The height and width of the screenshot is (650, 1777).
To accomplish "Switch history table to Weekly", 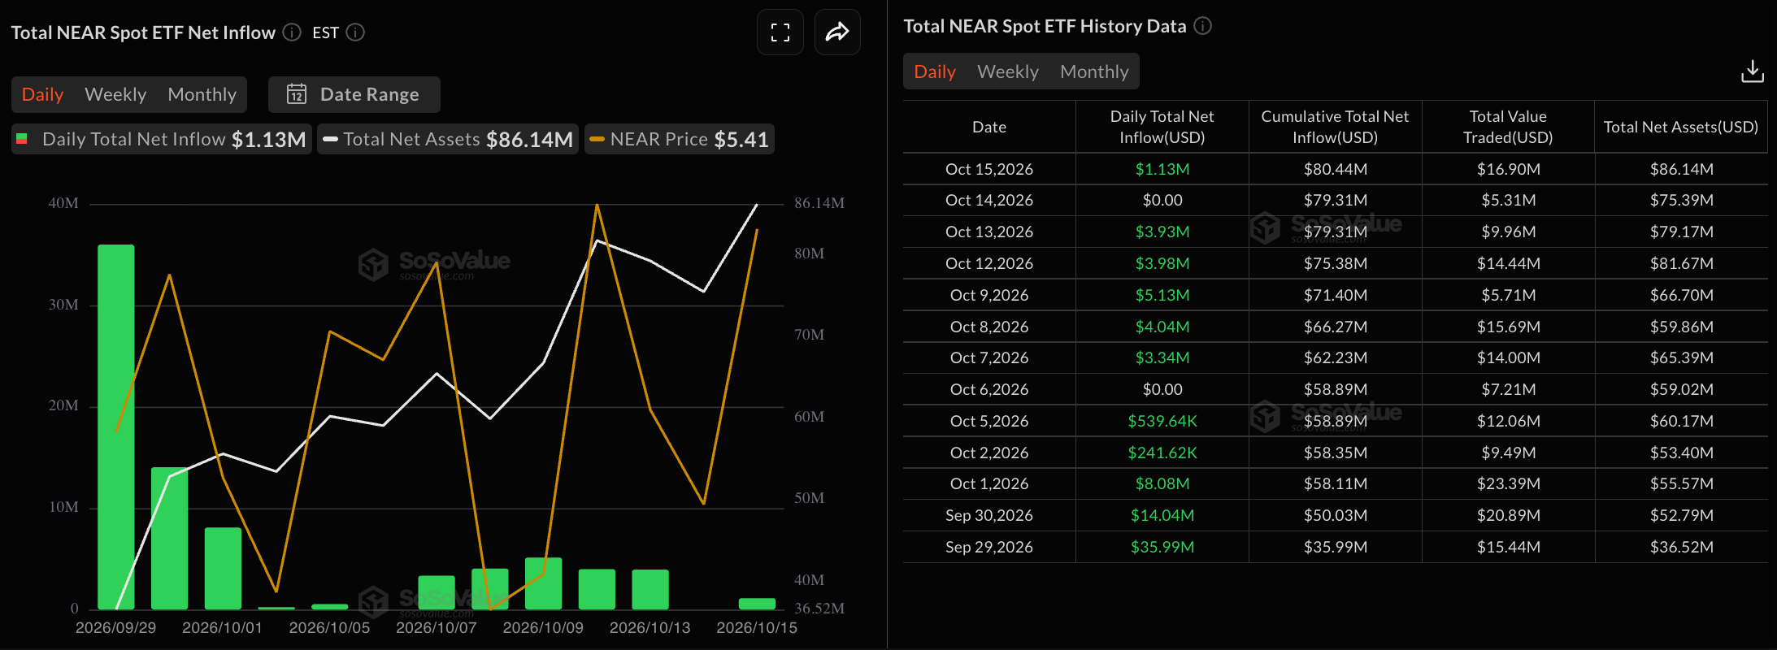I will 1008,71.
